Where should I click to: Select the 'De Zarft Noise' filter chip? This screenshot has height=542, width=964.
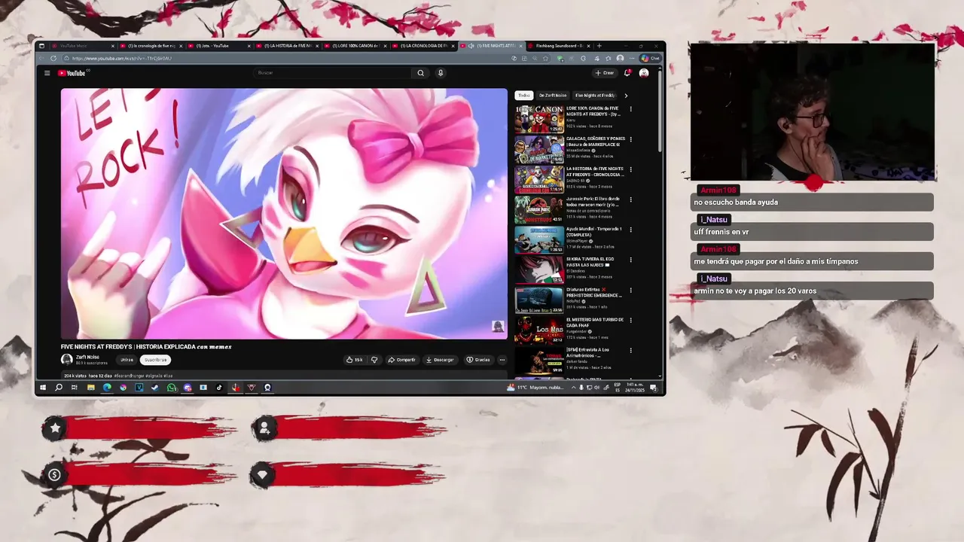click(x=553, y=96)
